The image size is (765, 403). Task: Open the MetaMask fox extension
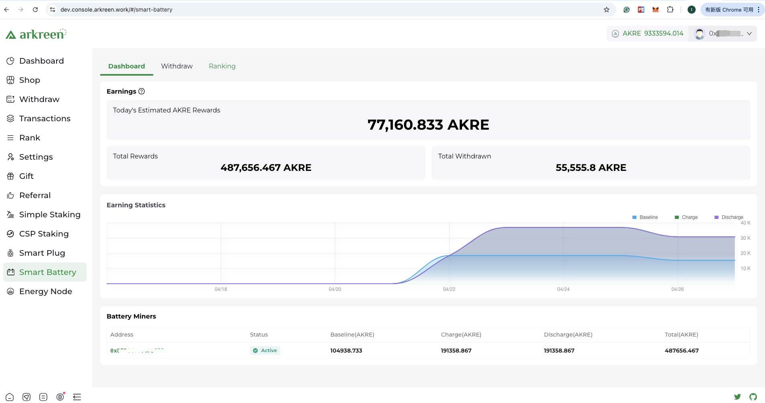point(655,10)
